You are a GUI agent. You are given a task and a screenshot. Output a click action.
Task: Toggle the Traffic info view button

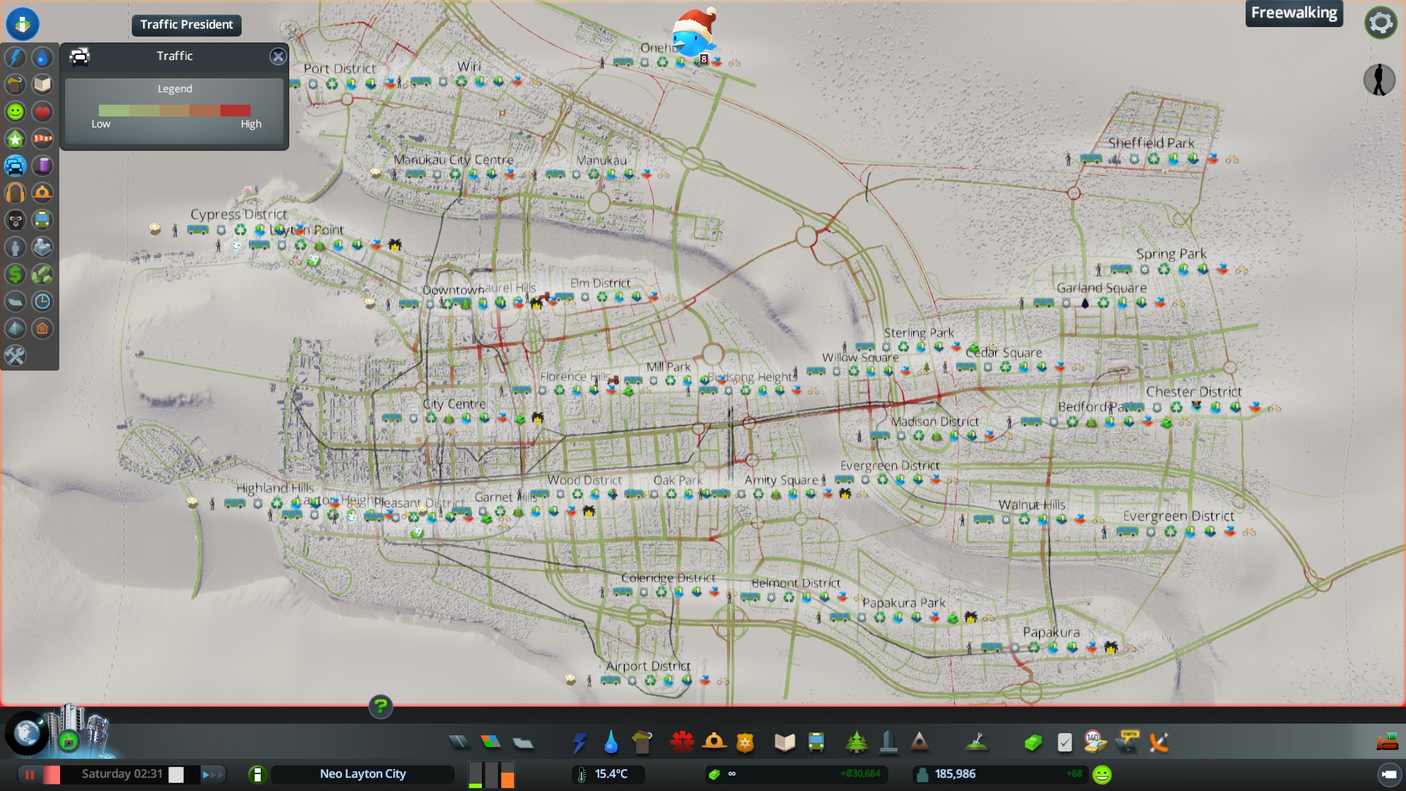point(15,166)
